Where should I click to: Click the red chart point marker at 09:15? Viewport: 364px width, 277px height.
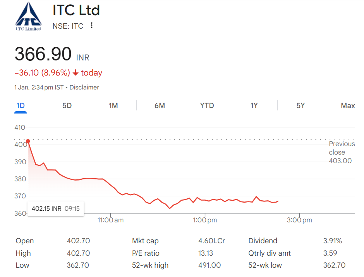(28, 141)
